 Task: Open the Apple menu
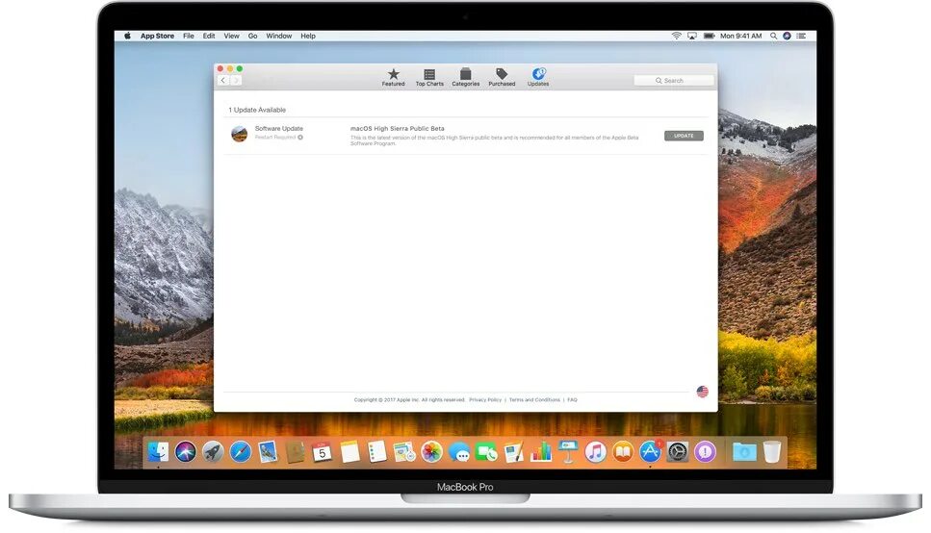coord(127,36)
